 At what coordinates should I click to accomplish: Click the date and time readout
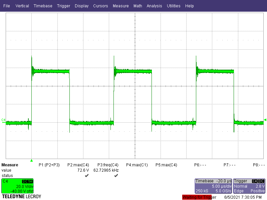pos(243,197)
